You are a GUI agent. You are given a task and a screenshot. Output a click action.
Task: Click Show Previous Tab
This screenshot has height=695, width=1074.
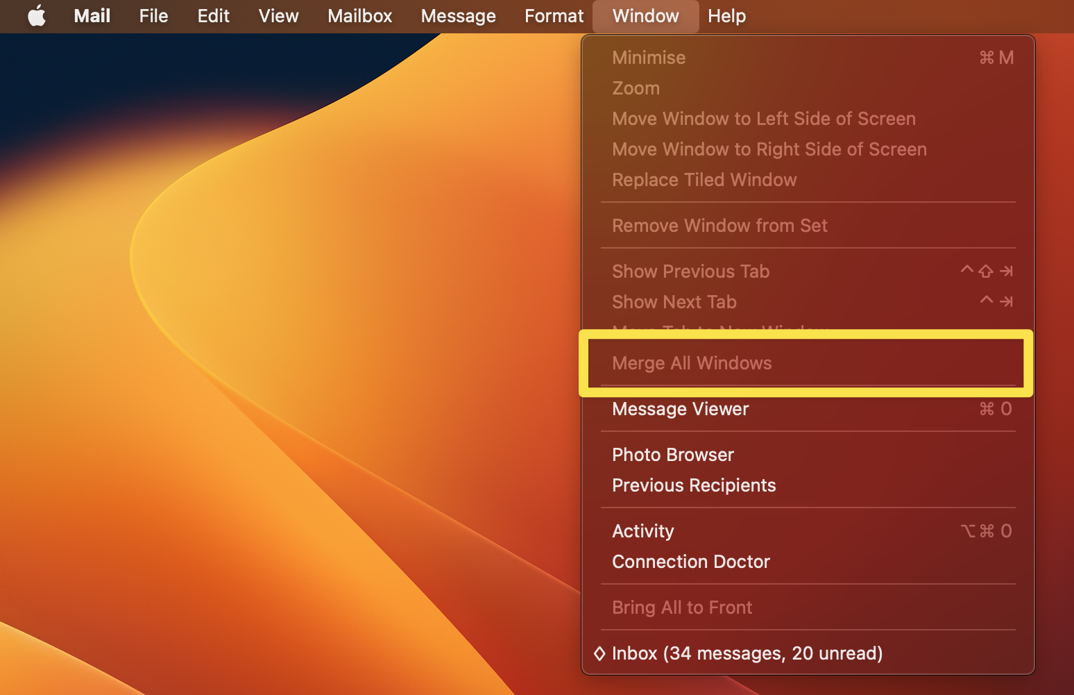click(x=690, y=271)
